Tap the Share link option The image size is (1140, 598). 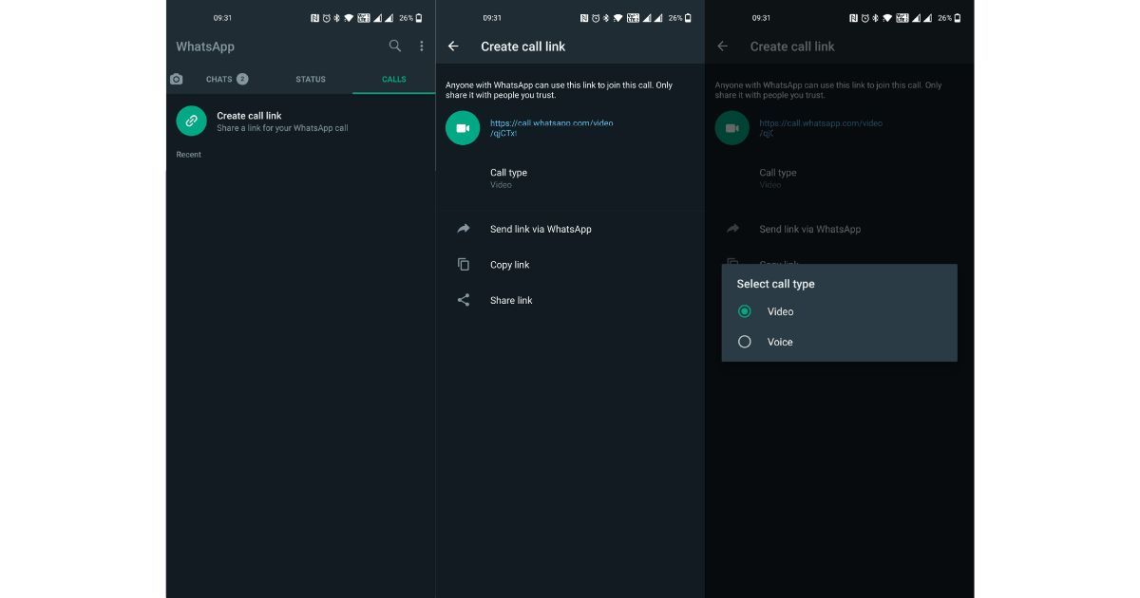click(570, 300)
